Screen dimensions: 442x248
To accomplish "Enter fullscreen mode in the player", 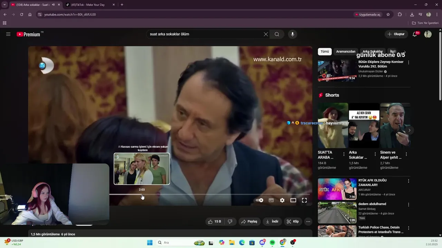I will (304, 200).
